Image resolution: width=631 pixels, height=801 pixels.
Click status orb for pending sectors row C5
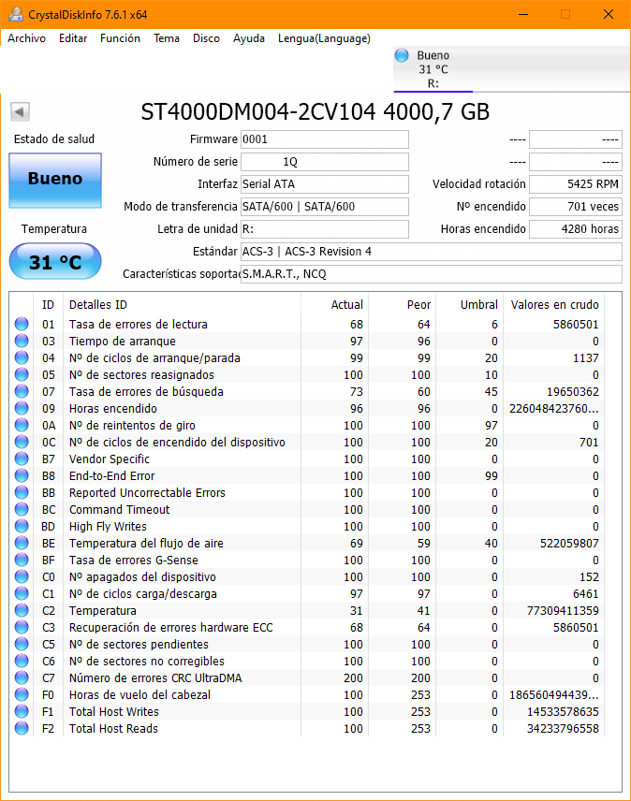[x=22, y=644]
